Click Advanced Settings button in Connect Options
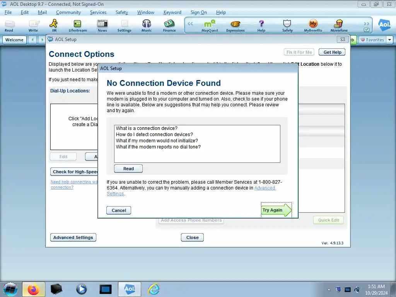Image resolution: width=396 pixels, height=297 pixels. point(73,237)
